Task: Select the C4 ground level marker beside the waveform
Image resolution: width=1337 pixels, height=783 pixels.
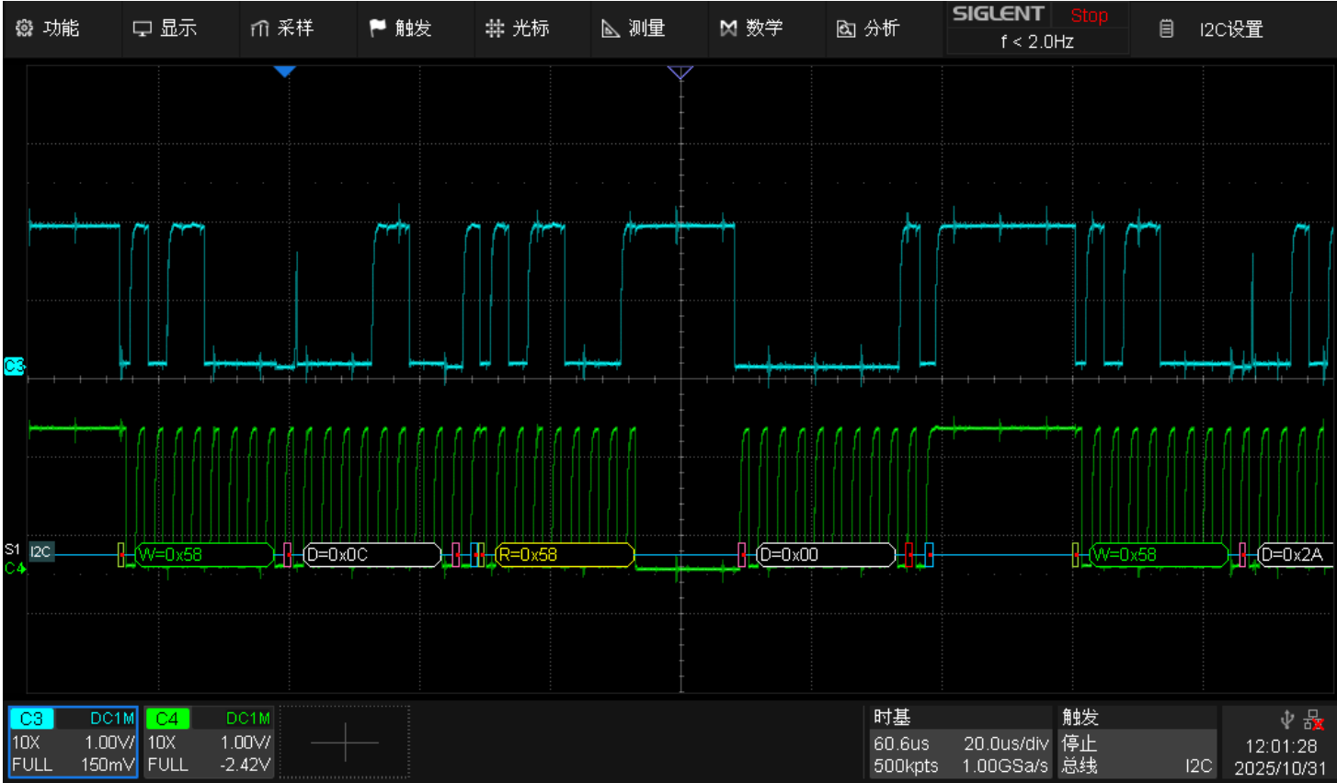Action: pos(14,568)
